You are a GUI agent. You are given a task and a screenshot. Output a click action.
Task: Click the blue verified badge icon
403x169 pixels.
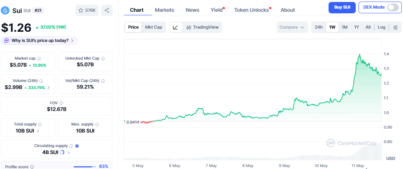[77, 146]
